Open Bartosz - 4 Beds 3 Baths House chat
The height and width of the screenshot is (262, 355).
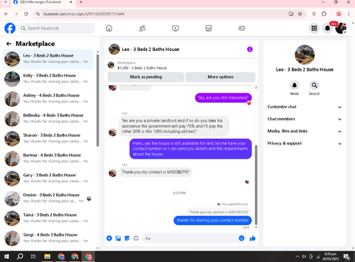coord(48,159)
